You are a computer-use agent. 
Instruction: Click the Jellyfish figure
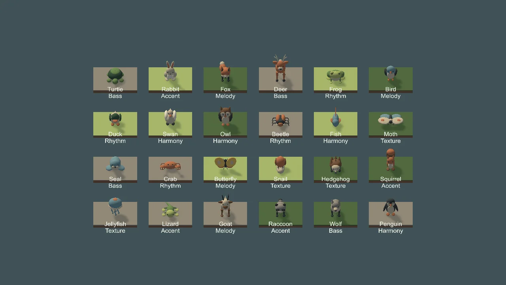(x=115, y=207)
